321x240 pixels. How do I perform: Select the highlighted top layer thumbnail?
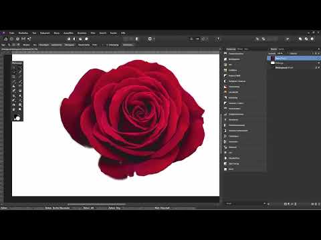pos(273,58)
